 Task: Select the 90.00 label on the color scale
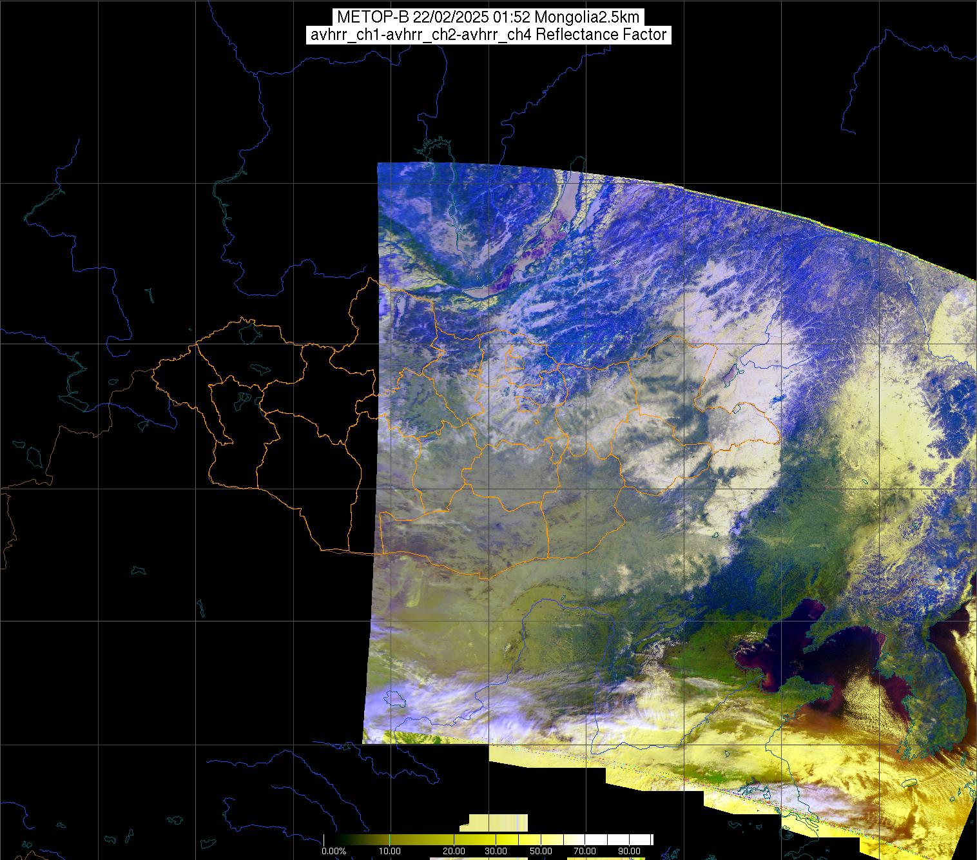coord(628,851)
